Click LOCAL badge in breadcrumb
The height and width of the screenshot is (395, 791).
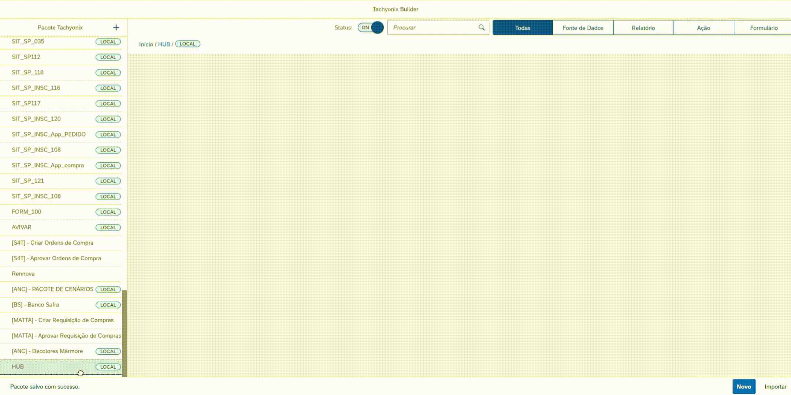187,44
